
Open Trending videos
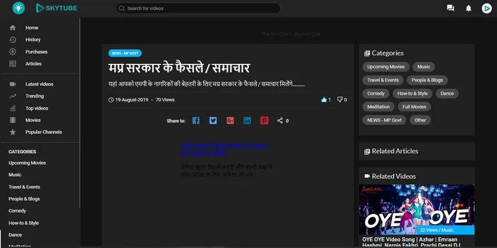[34, 96]
